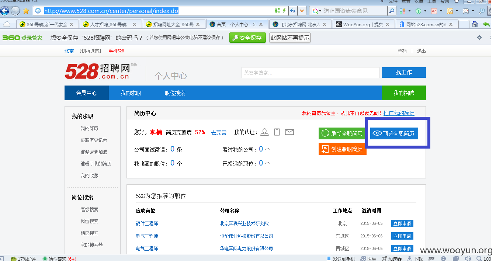Click the orange 创建兼职简历 button
496x261 pixels.
(x=342, y=149)
